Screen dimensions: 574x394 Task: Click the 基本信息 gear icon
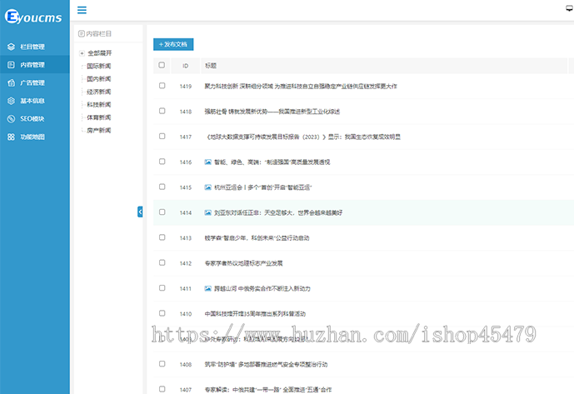pyautogui.click(x=11, y=101)
